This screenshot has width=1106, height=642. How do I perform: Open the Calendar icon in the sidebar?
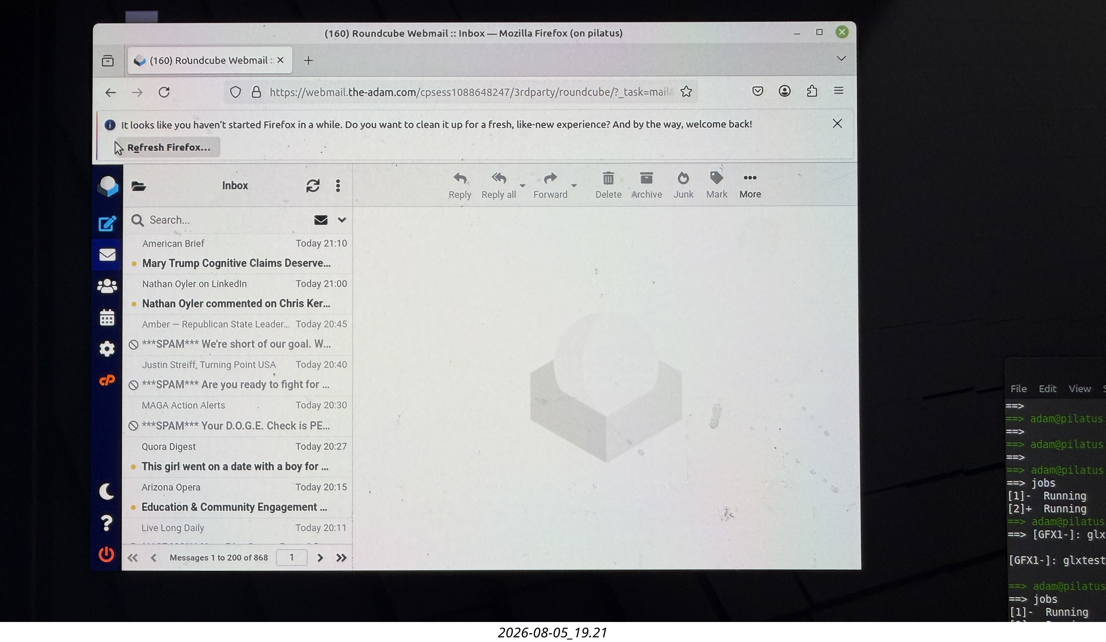[x=107, y=317]
